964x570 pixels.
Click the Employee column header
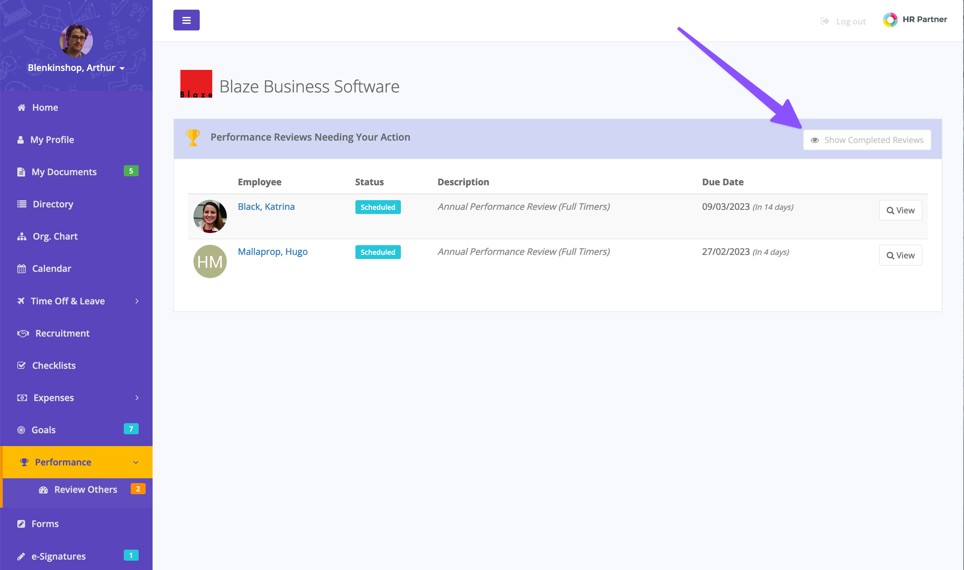pos(259,182)
